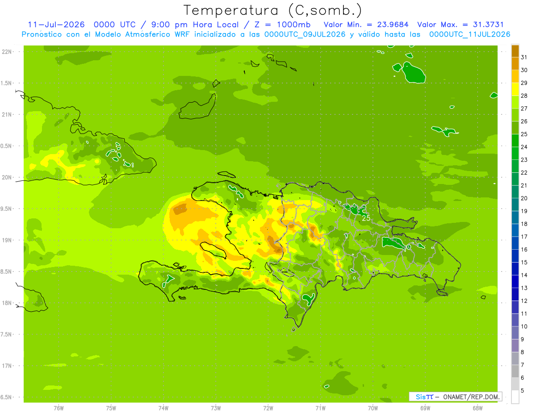The image size is (536, 414).
Task: Click valid-until time "0000UTC_11JUL2026"
Action: point(469,34)
